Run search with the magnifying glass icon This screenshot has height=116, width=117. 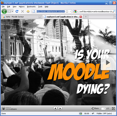point(114,11)
